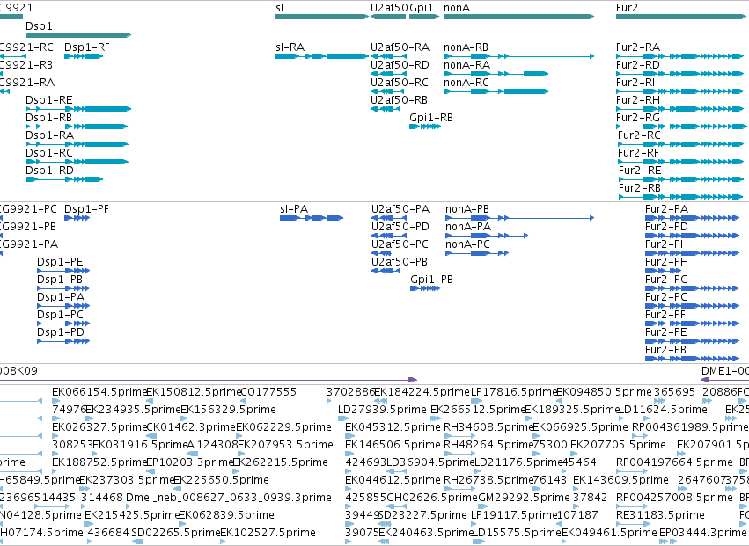The image size is (749, 546).
Task: Select U2af50-RC transcript label
Action: pyautogui.click(x=400, y=82)
